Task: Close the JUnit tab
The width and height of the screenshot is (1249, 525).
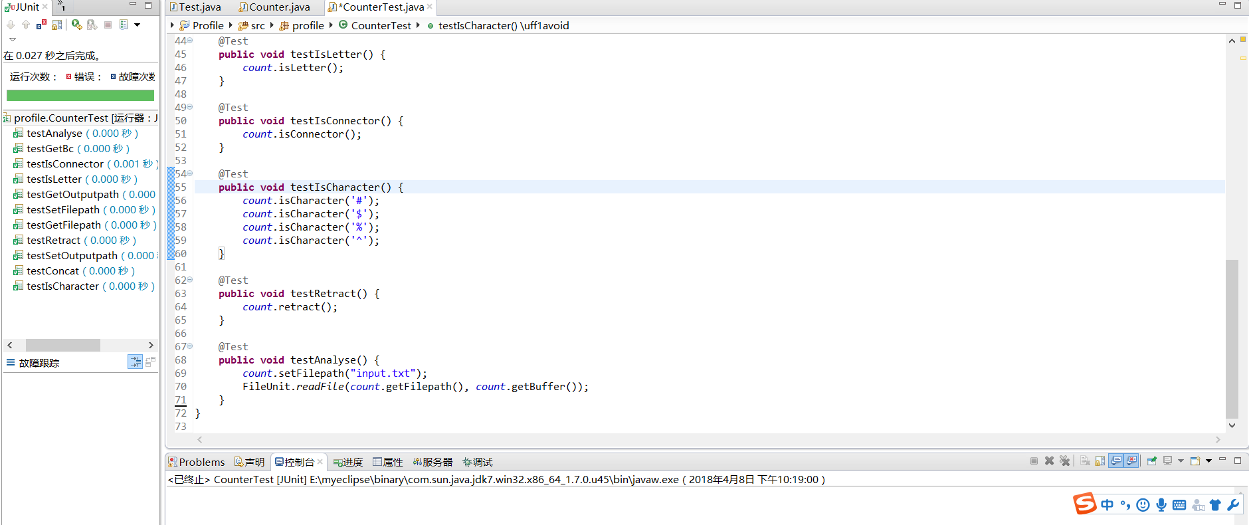Action: coord(45,7)
